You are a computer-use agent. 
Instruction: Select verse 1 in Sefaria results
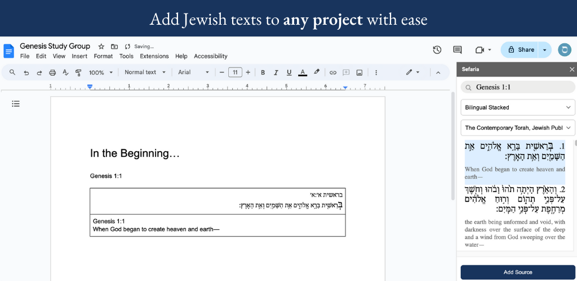(x=515, y=162)
